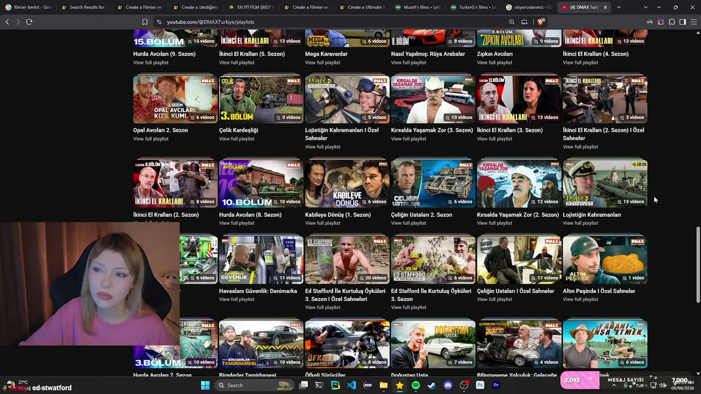Open Windows Start menu
Image resolution: width=701 pixels, height=394 pixels.
205,385
